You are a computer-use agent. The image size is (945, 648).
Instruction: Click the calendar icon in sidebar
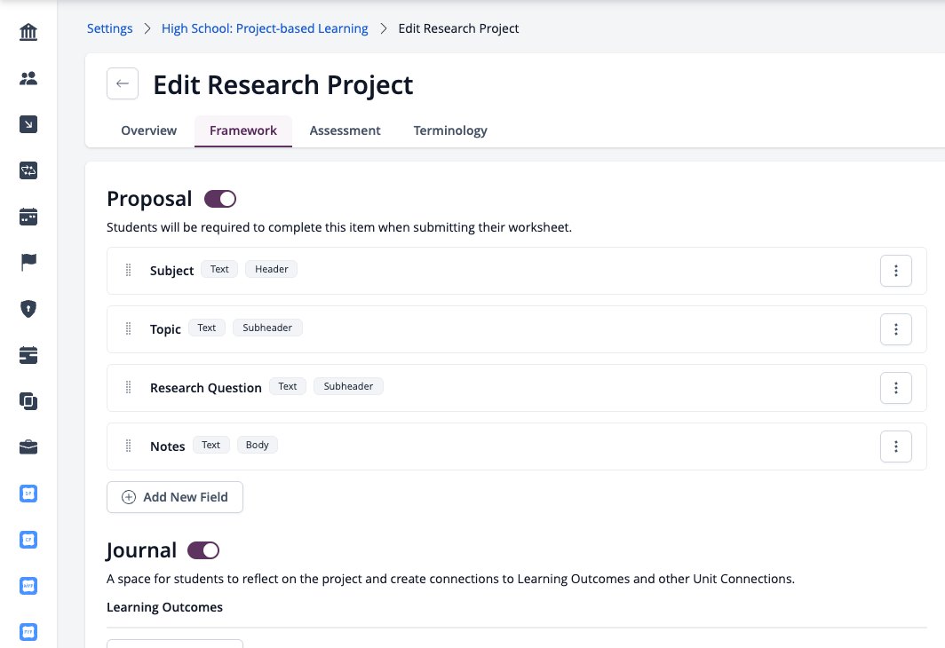pyautogui.click(x=28, y=217)
